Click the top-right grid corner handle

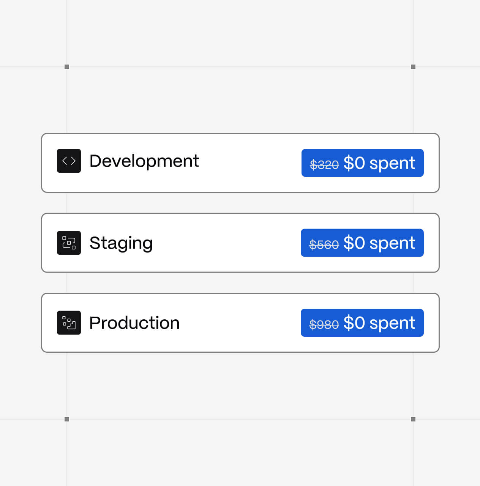413,67
